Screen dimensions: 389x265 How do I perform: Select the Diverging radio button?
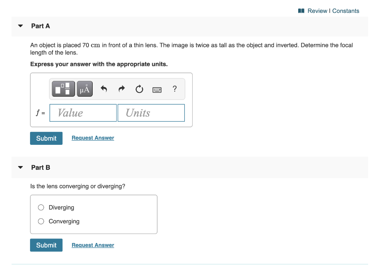(41, 207)
